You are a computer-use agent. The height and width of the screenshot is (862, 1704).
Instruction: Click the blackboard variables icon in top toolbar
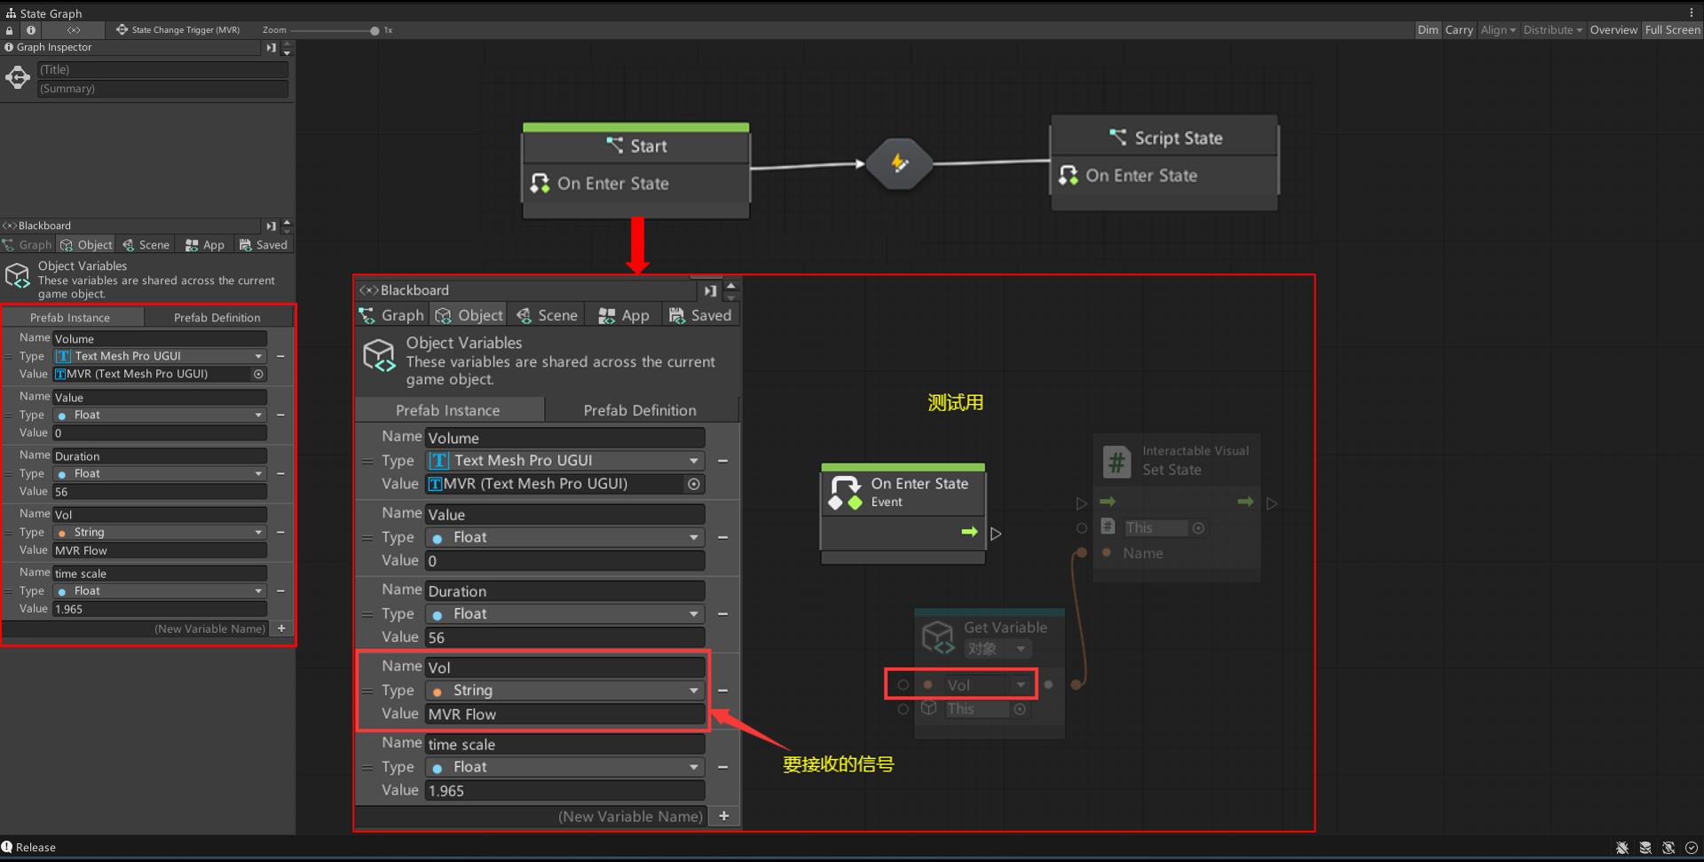tap(74, 30)
